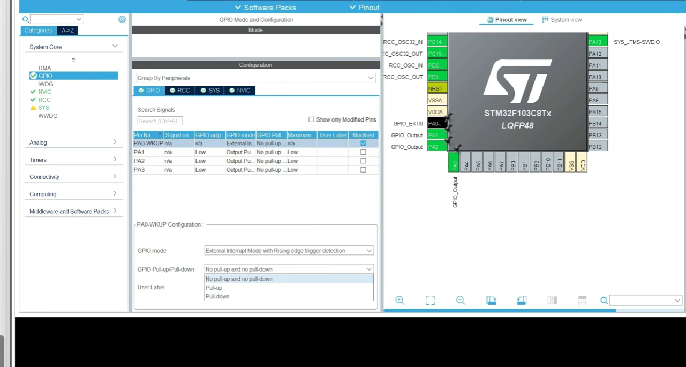Zoom in on the chip pinout
Image resolution: width=686 pixels, height=367 pixels.
tap(399, 301)
